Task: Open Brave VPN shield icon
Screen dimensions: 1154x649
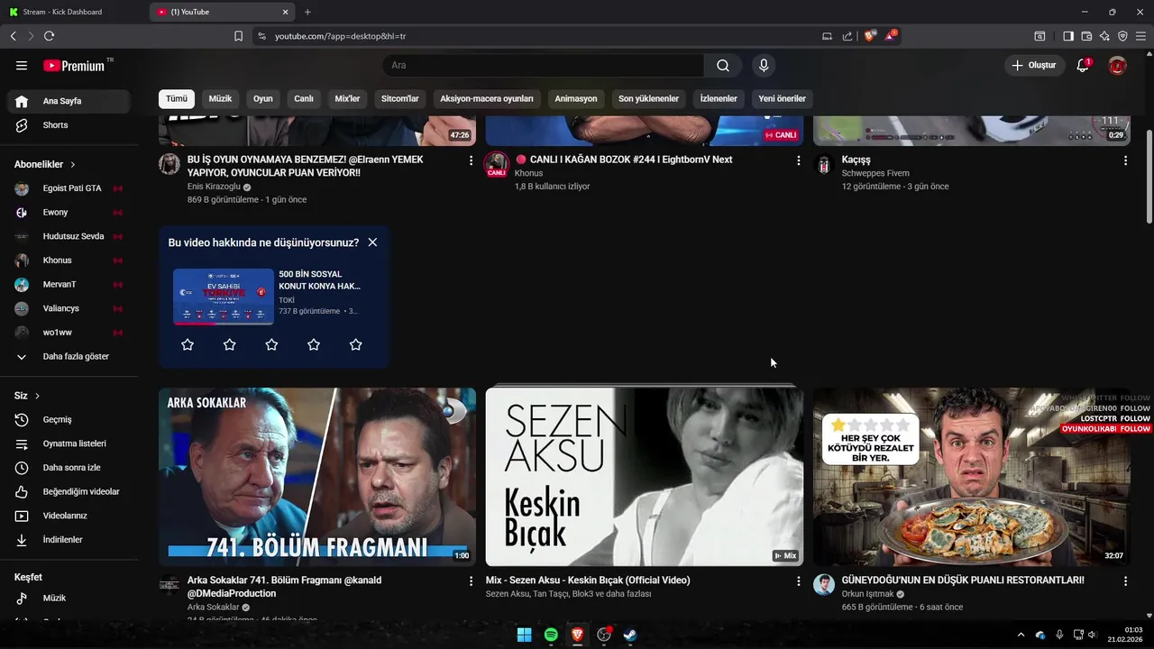Action: (x=1122, y=36)
